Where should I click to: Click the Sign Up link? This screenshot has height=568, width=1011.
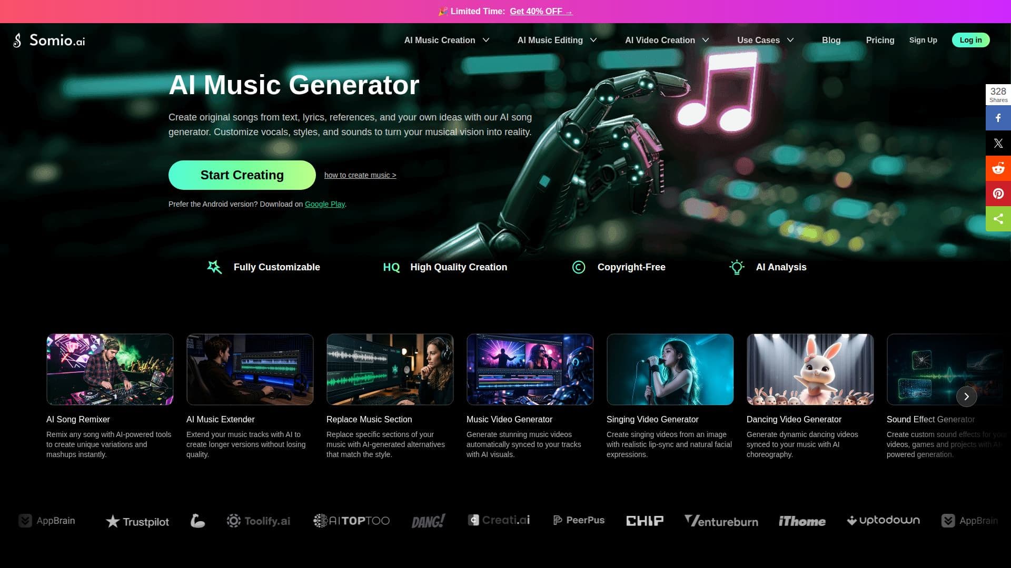pos(923,40)
